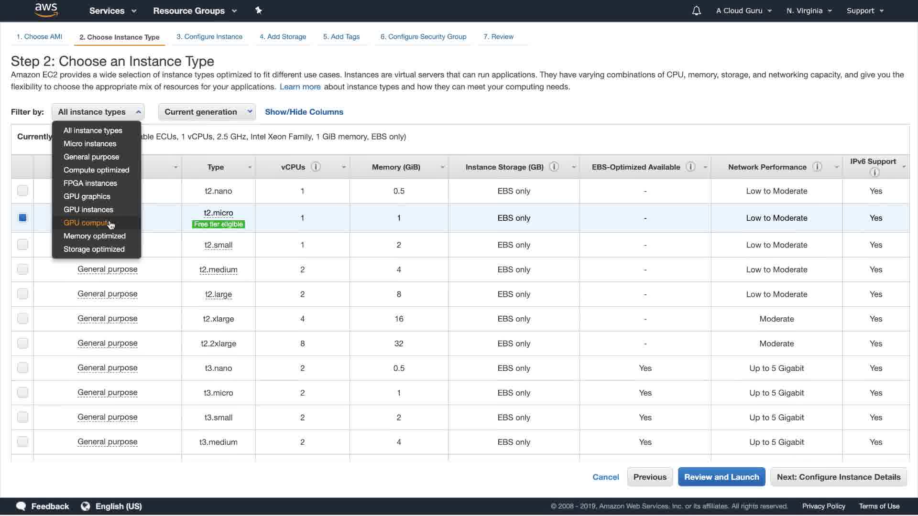Click the Feedback speech bubble icon

click(x=21, y=506)
